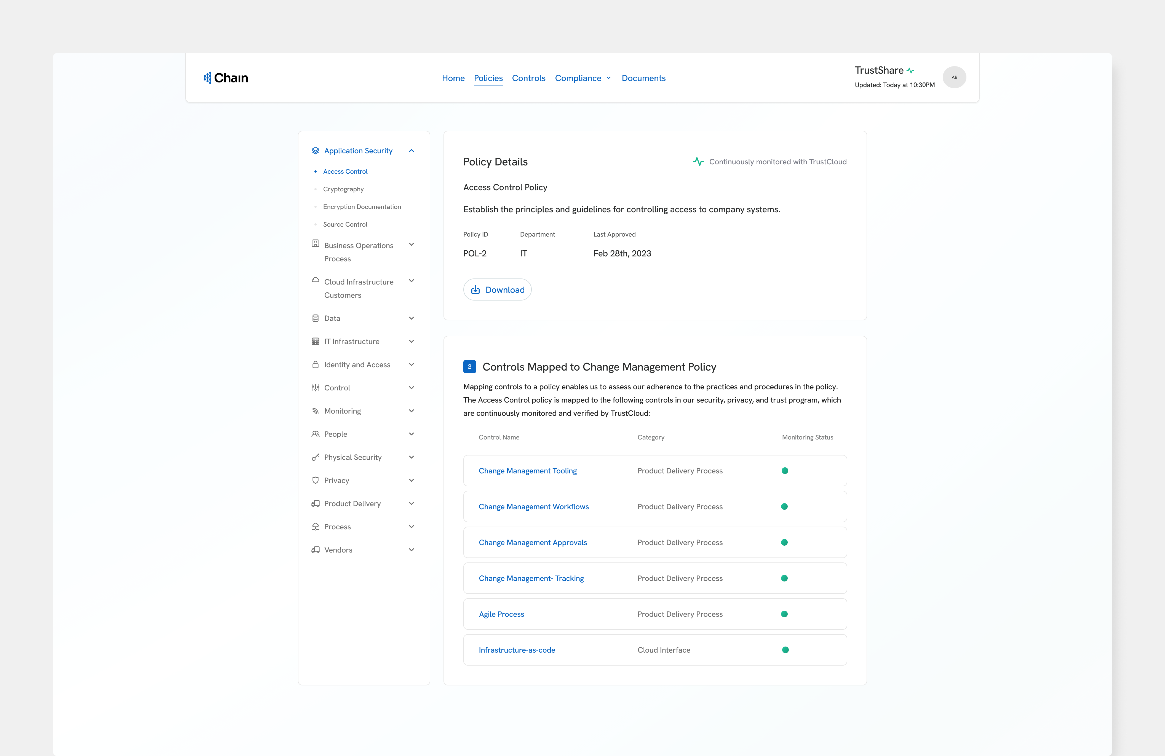1165x756 pixels.
Task: Click the Cloud Infrastructure cloud icon
Action: pos(315,280)
